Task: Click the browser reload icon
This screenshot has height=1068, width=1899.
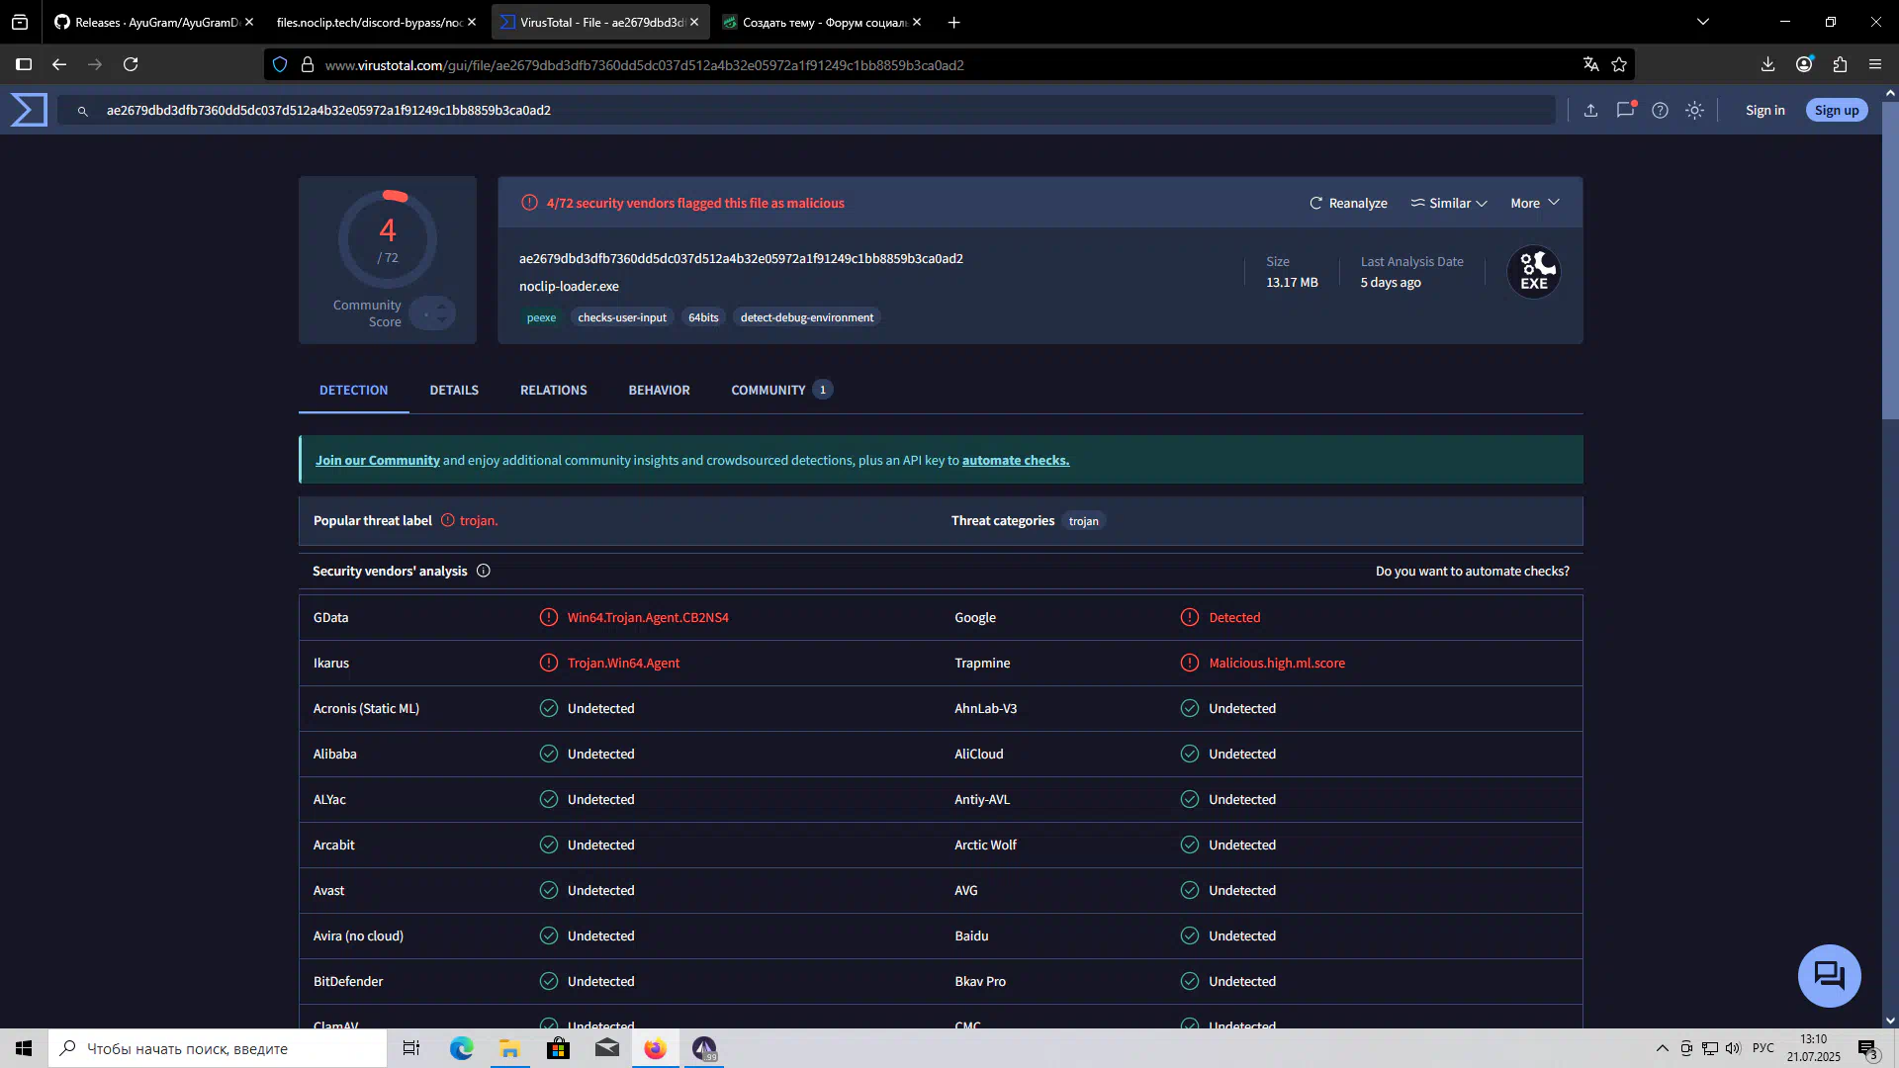Action: [x=131, y=65]
